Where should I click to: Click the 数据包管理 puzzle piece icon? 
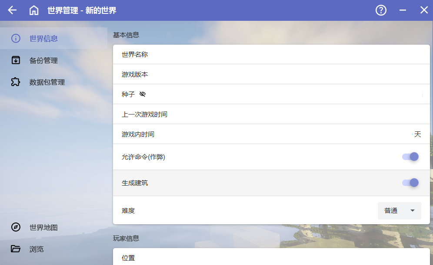pyautogui.click(x=16, y=82)
